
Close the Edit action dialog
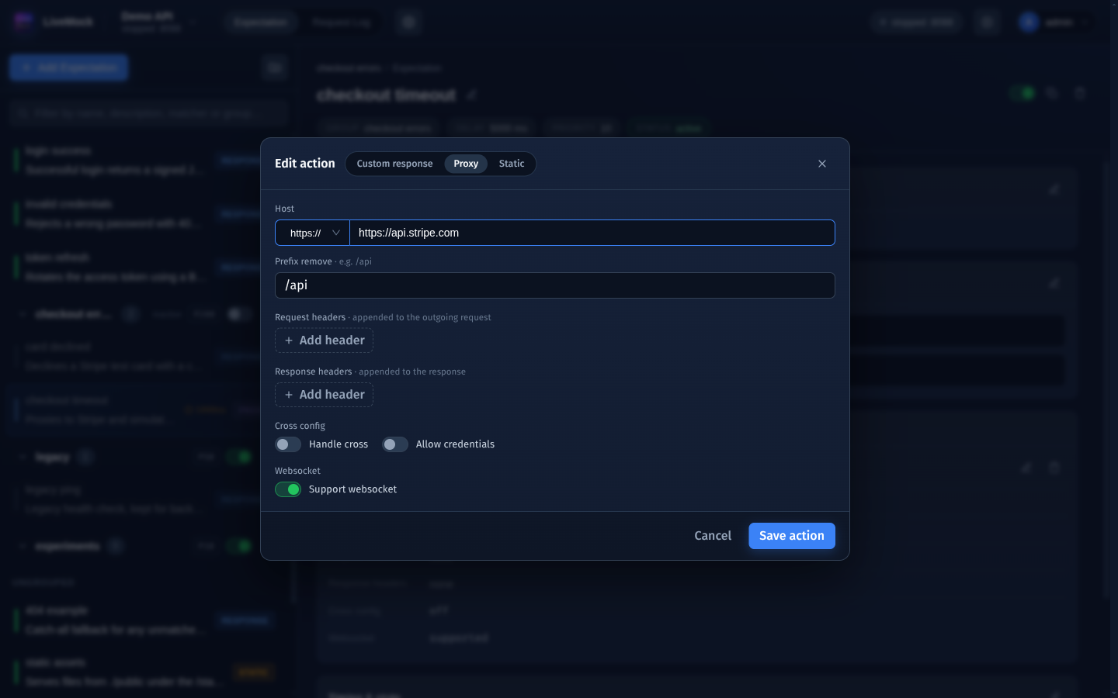point(822,164)
